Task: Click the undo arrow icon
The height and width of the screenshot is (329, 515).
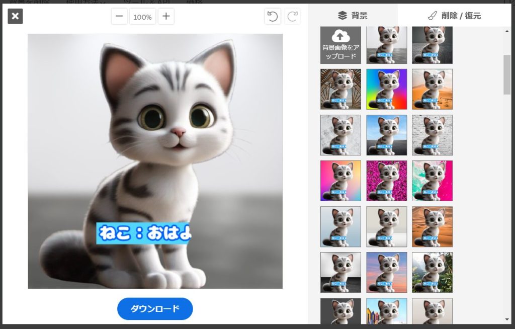Action: pos(273,17)
